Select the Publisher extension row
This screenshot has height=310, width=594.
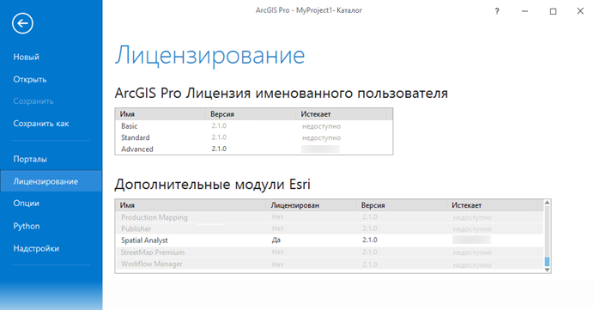[330, 228]
